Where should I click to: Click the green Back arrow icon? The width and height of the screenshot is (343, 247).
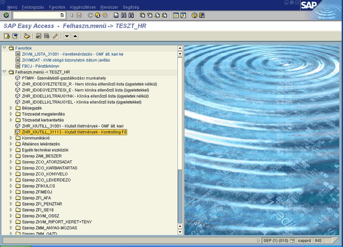(90, 15)
